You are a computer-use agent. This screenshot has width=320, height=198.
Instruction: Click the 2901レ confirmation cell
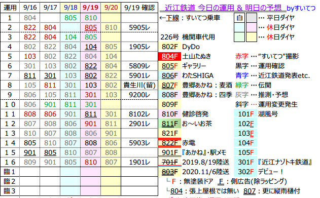(x=139, y=124)
